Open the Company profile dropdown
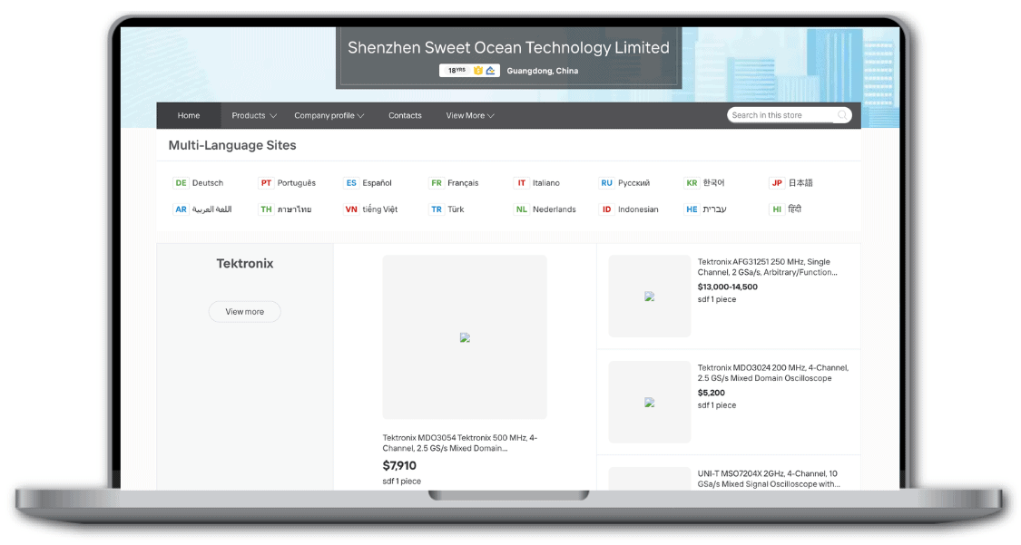This screenshot has height=545, width=1021. click(x=329, y=116)
